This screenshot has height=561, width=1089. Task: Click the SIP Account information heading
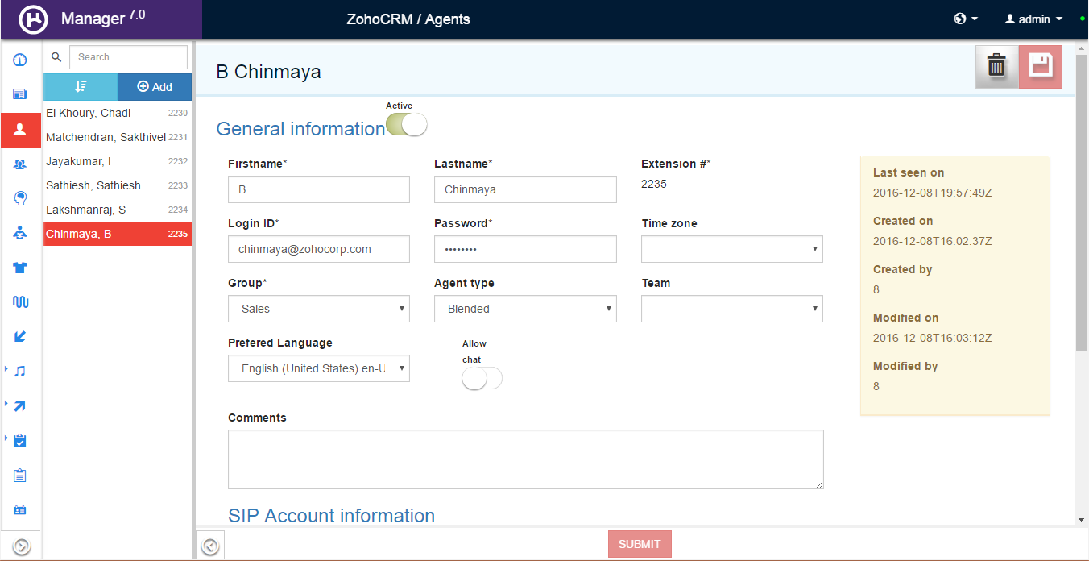point(331,516)
